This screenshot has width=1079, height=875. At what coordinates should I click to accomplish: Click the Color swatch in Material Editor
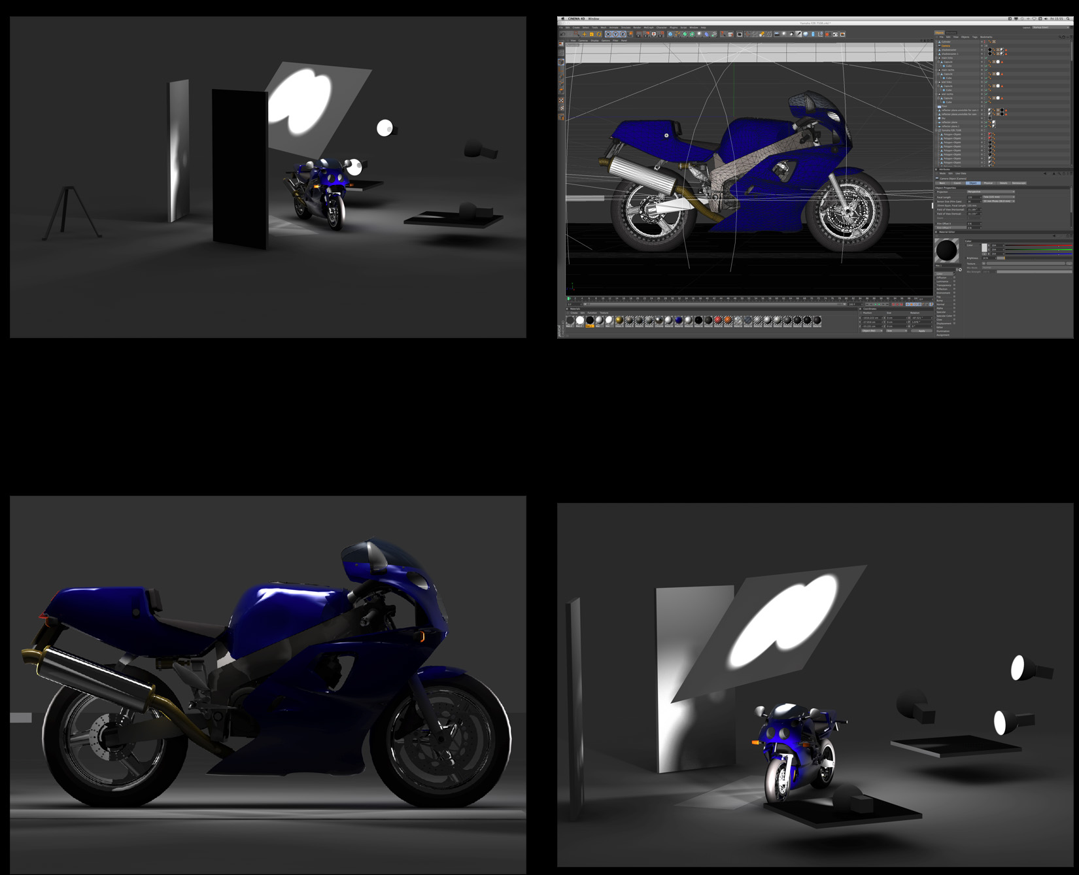(984, 248)
